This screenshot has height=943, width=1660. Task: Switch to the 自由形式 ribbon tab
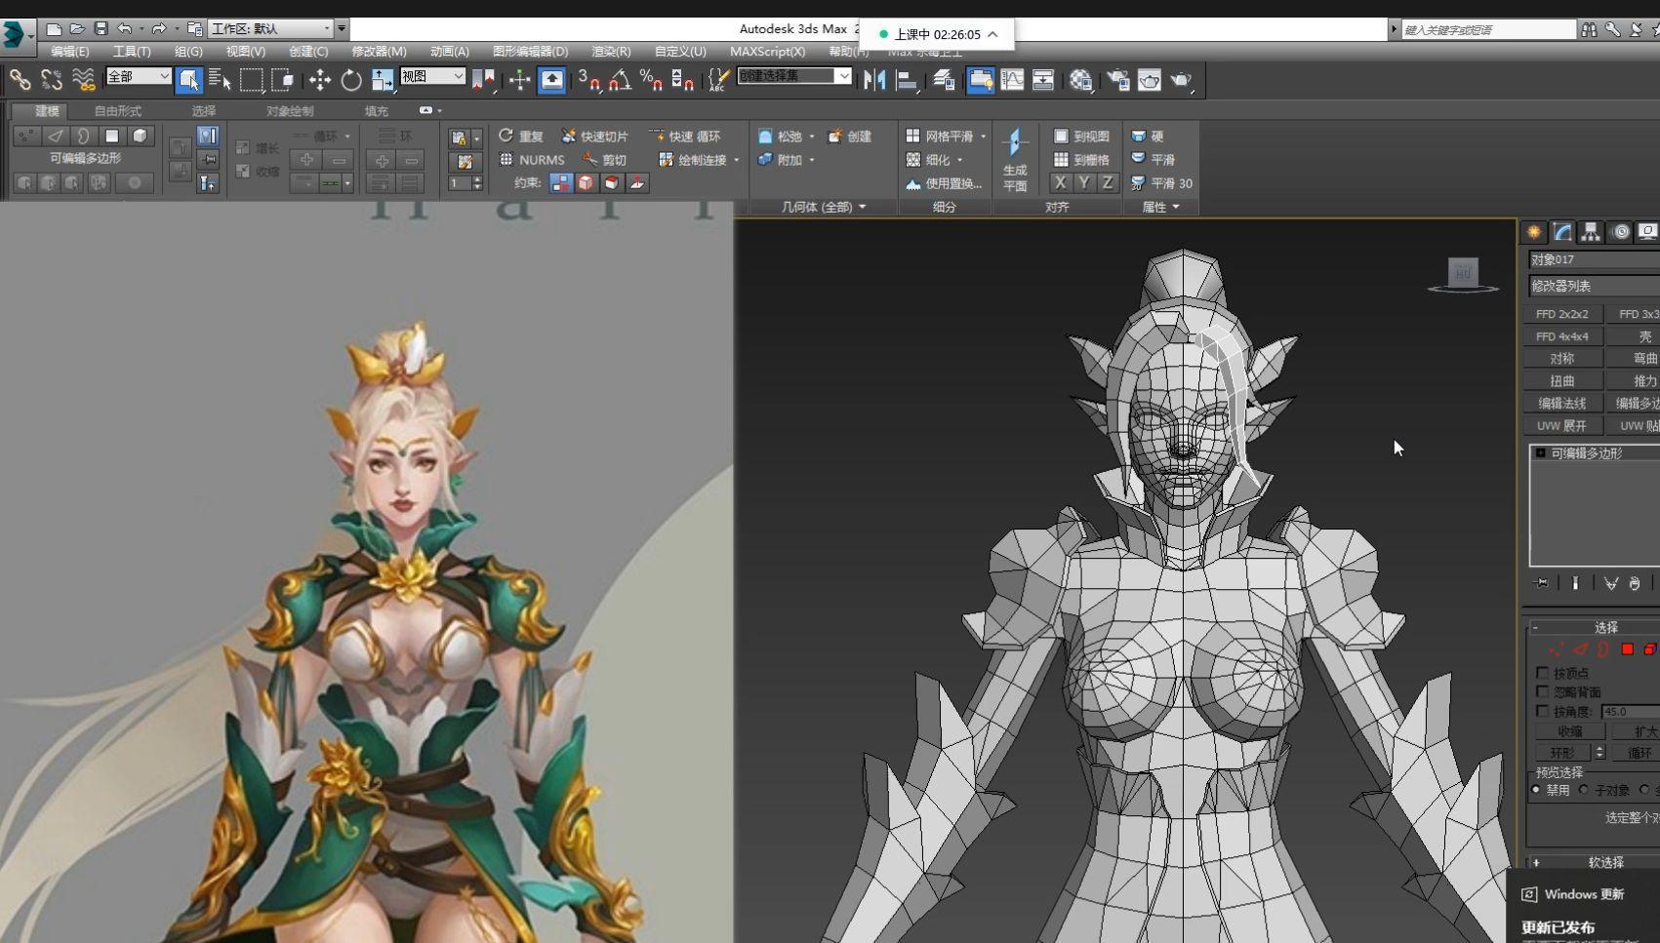[x=117, y=111]
